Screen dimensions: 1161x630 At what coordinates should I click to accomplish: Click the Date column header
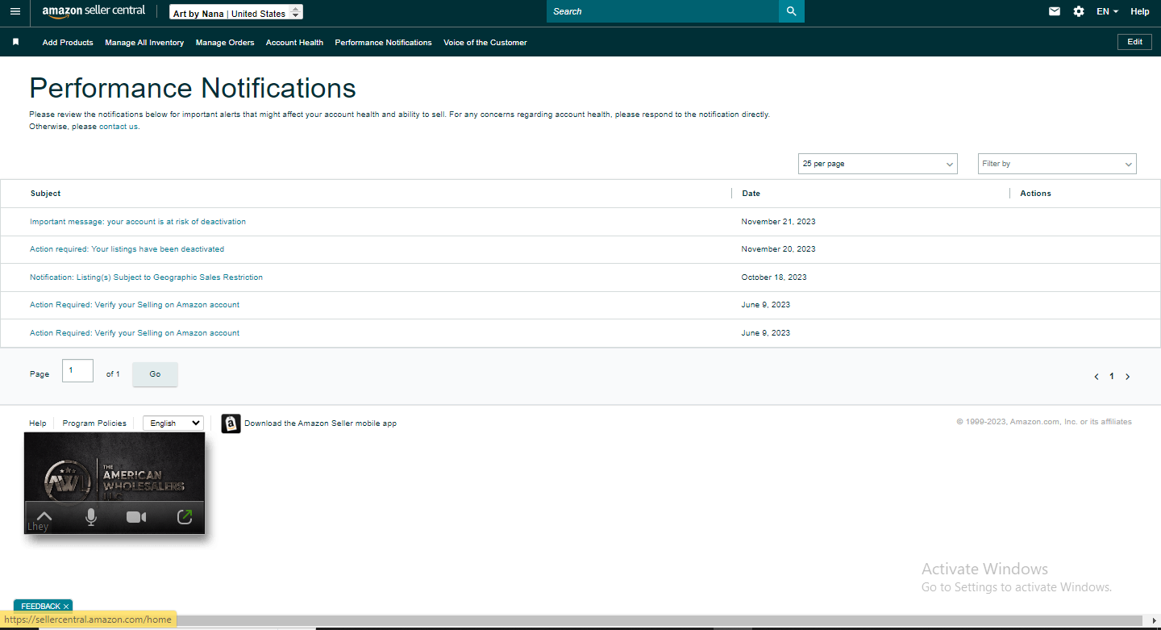pyautogui.click(x=751, y=194)
